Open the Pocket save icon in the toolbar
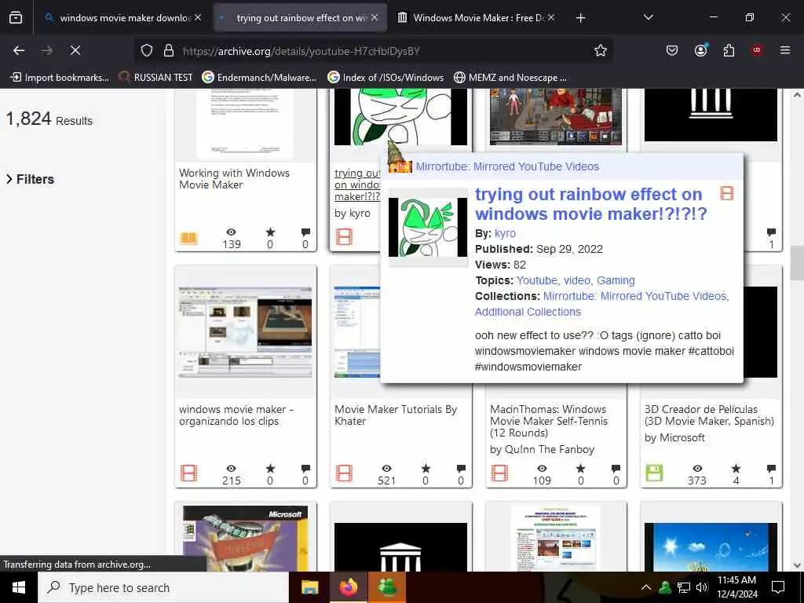This screenshot has height=603, width=804. pos(672,50)
